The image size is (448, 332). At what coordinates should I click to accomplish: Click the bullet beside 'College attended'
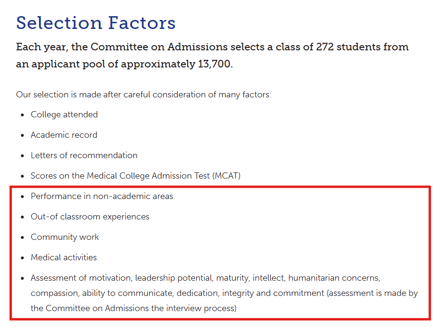(22, 115)
